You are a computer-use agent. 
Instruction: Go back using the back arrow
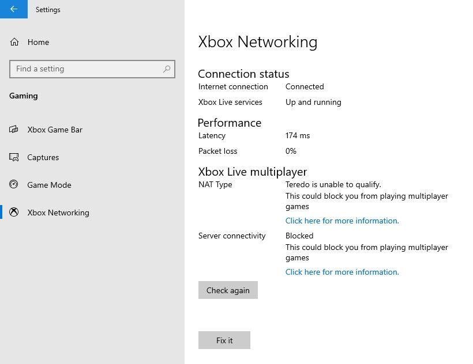pos(14,9)
